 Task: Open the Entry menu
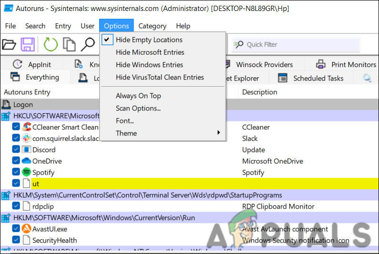[x=63, y=26]
